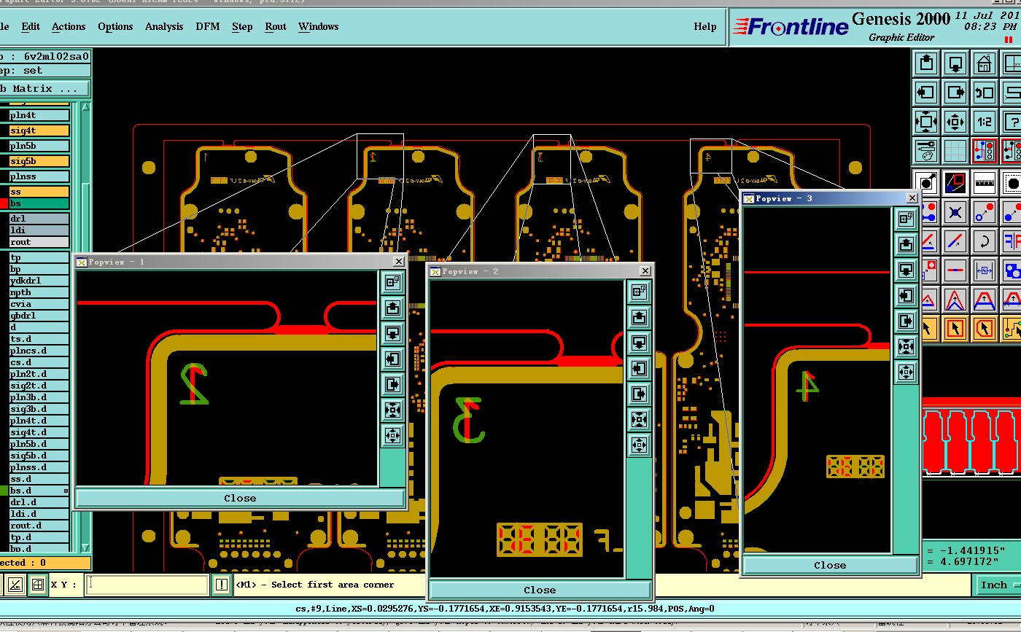Screen dimensions: 1021x632
Task: Open the Windows menu
Action: 319,26
